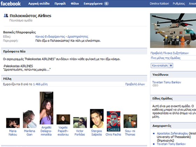The image size is (196, 147).
Task: Open Maria Nakou's profile photo
Action: click(x=13, y=123)
